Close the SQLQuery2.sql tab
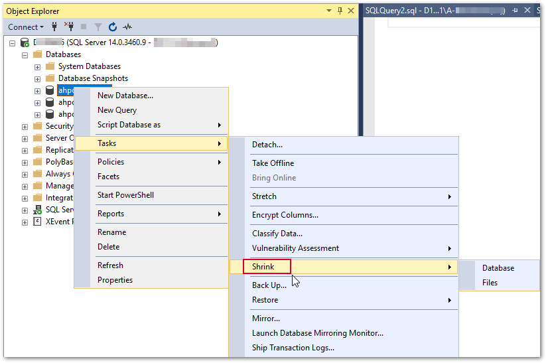 point(527,10)
